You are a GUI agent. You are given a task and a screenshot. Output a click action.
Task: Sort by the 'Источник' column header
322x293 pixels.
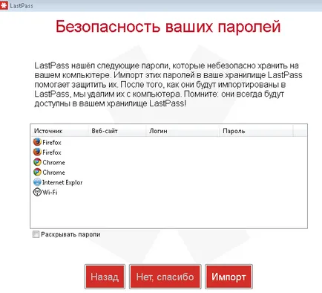coord(60,131)
